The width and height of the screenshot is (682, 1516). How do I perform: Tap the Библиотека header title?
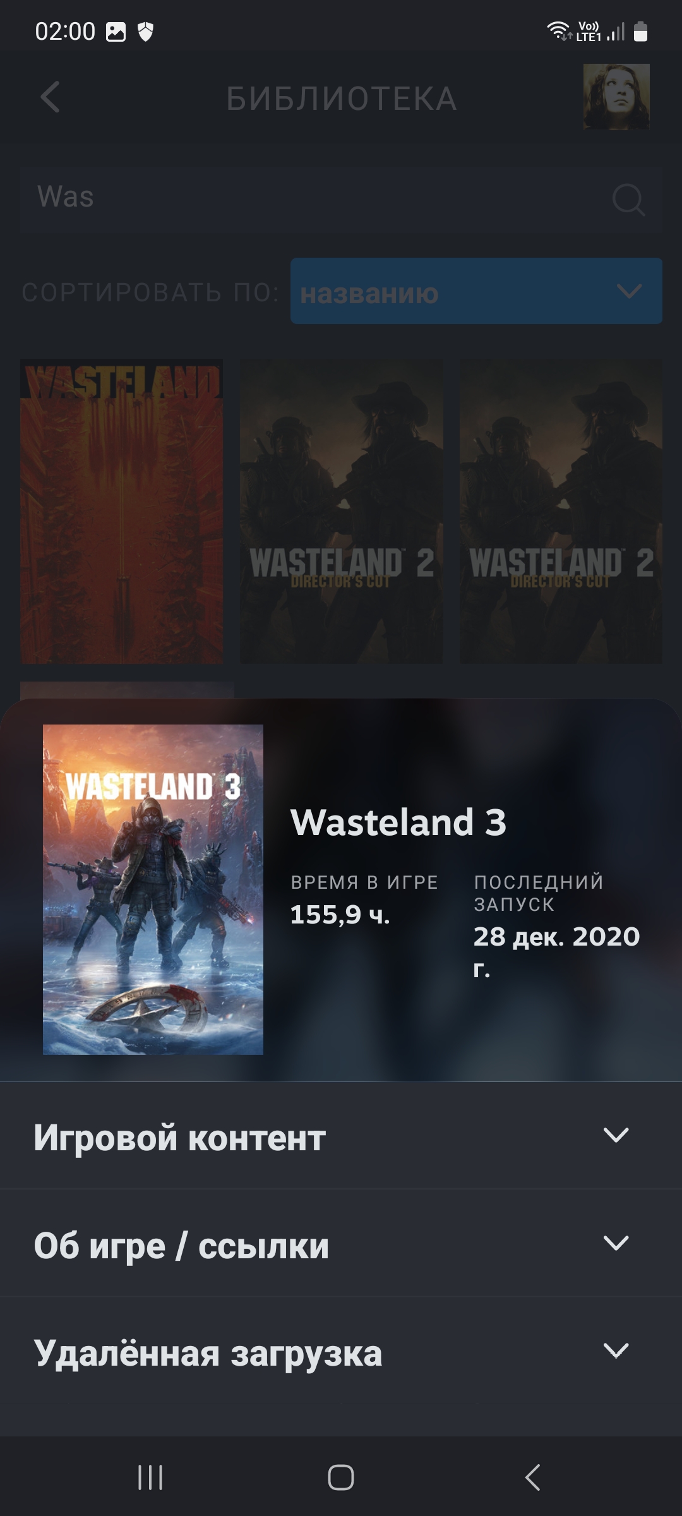point(342,99)
